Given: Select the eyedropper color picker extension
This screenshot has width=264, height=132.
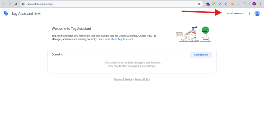Looking at the screenshot, I should pos(220,4).
